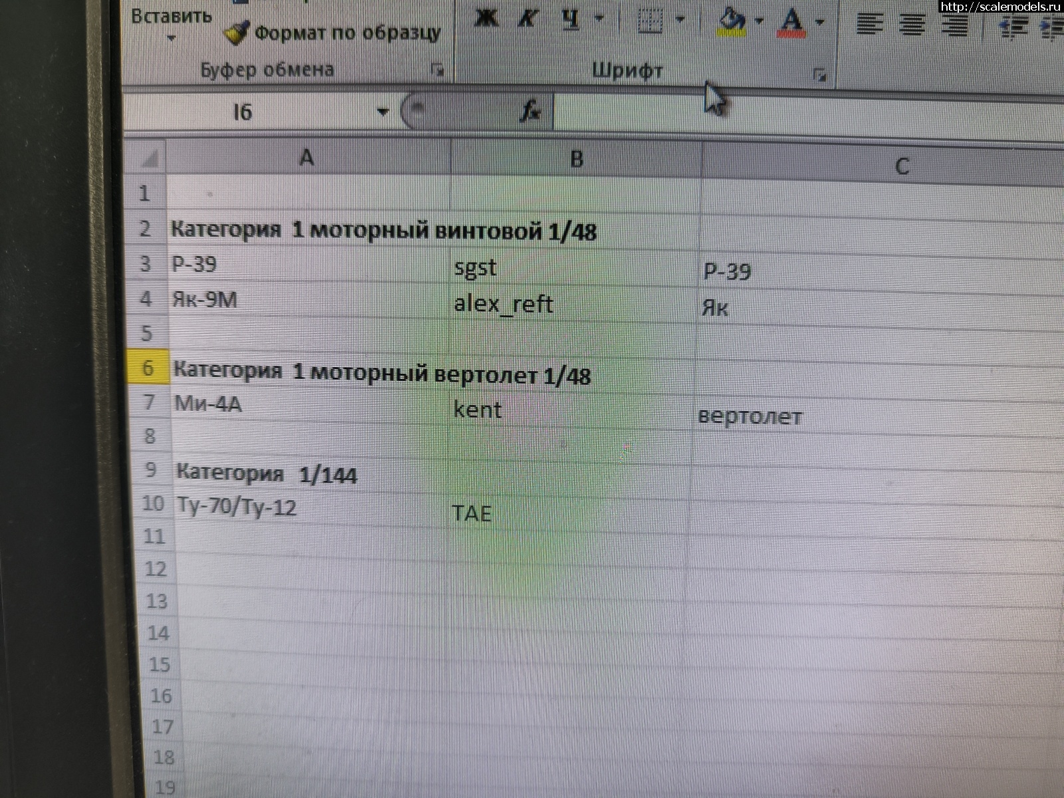Open the font color dropdown arrow
Viewport: 1064px width, 798px height.
click(818, 22)
